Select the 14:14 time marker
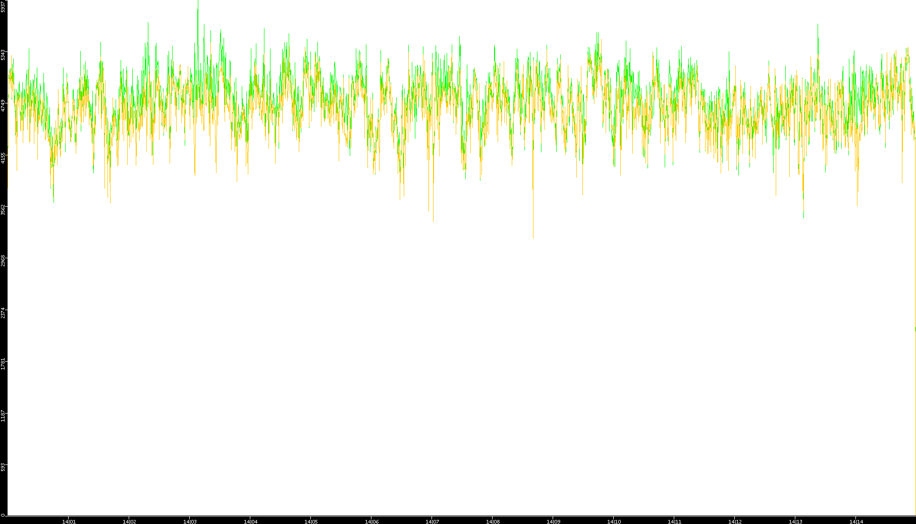The image size is (916, 524). click(856, 521)
